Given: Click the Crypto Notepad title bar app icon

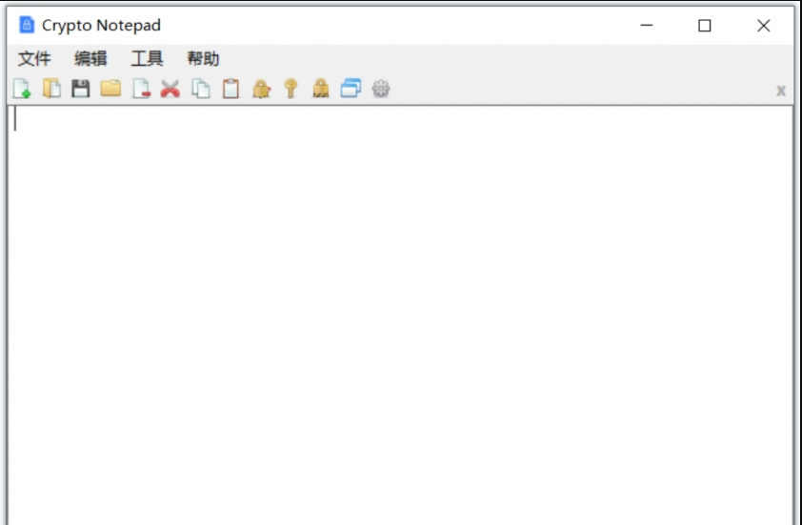Looking at the screenshot, I should pos(27,25).
